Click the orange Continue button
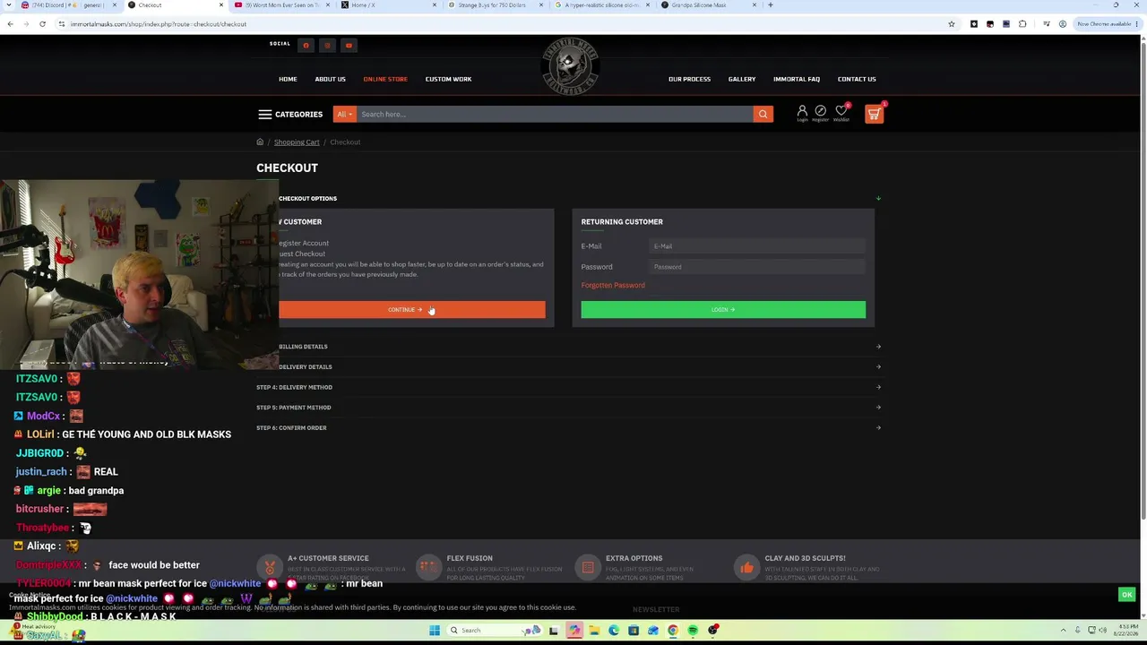 click(411, 310)
